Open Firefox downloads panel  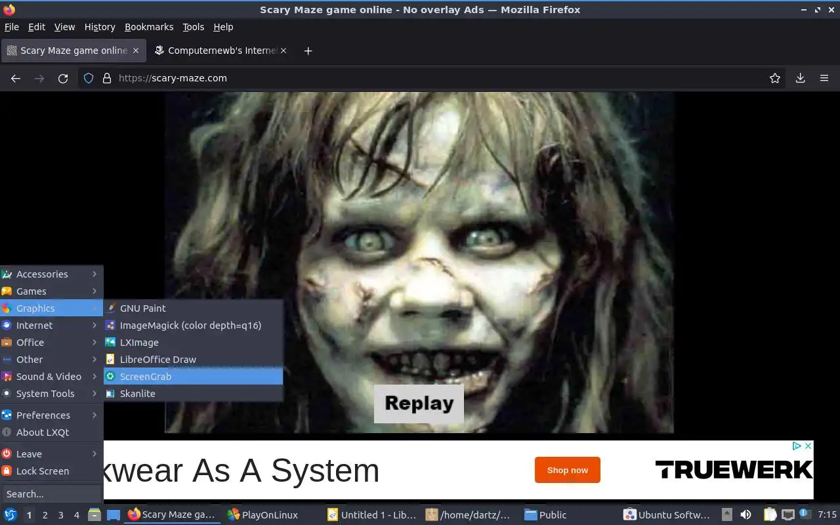click(801, 78)
